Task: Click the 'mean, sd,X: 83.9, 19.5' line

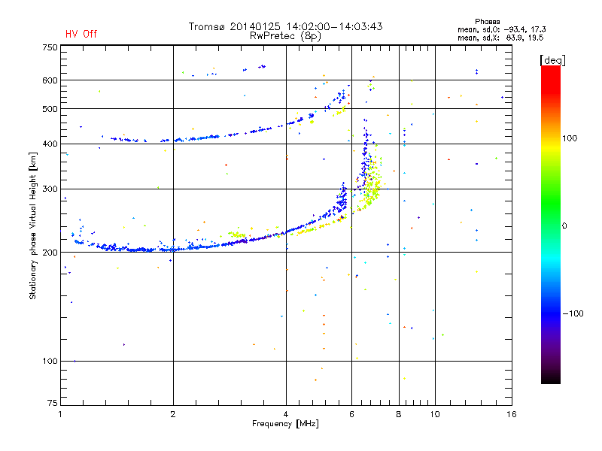Action: [x=500, y=38]
